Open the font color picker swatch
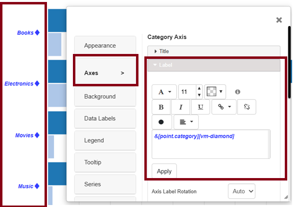The height and width of the screenshot is (207, 298). point(214,92)
